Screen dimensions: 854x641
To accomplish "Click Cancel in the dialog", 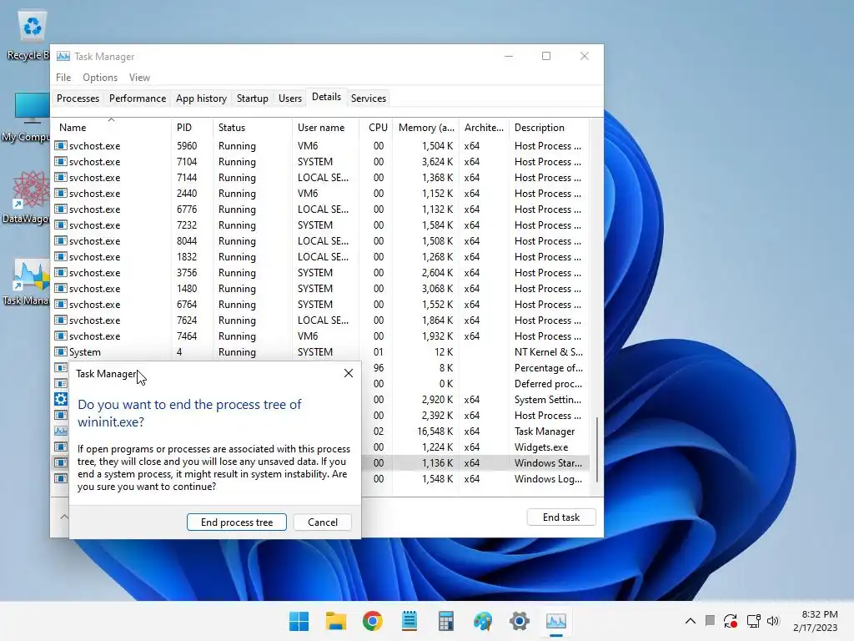I will [323, 522].
